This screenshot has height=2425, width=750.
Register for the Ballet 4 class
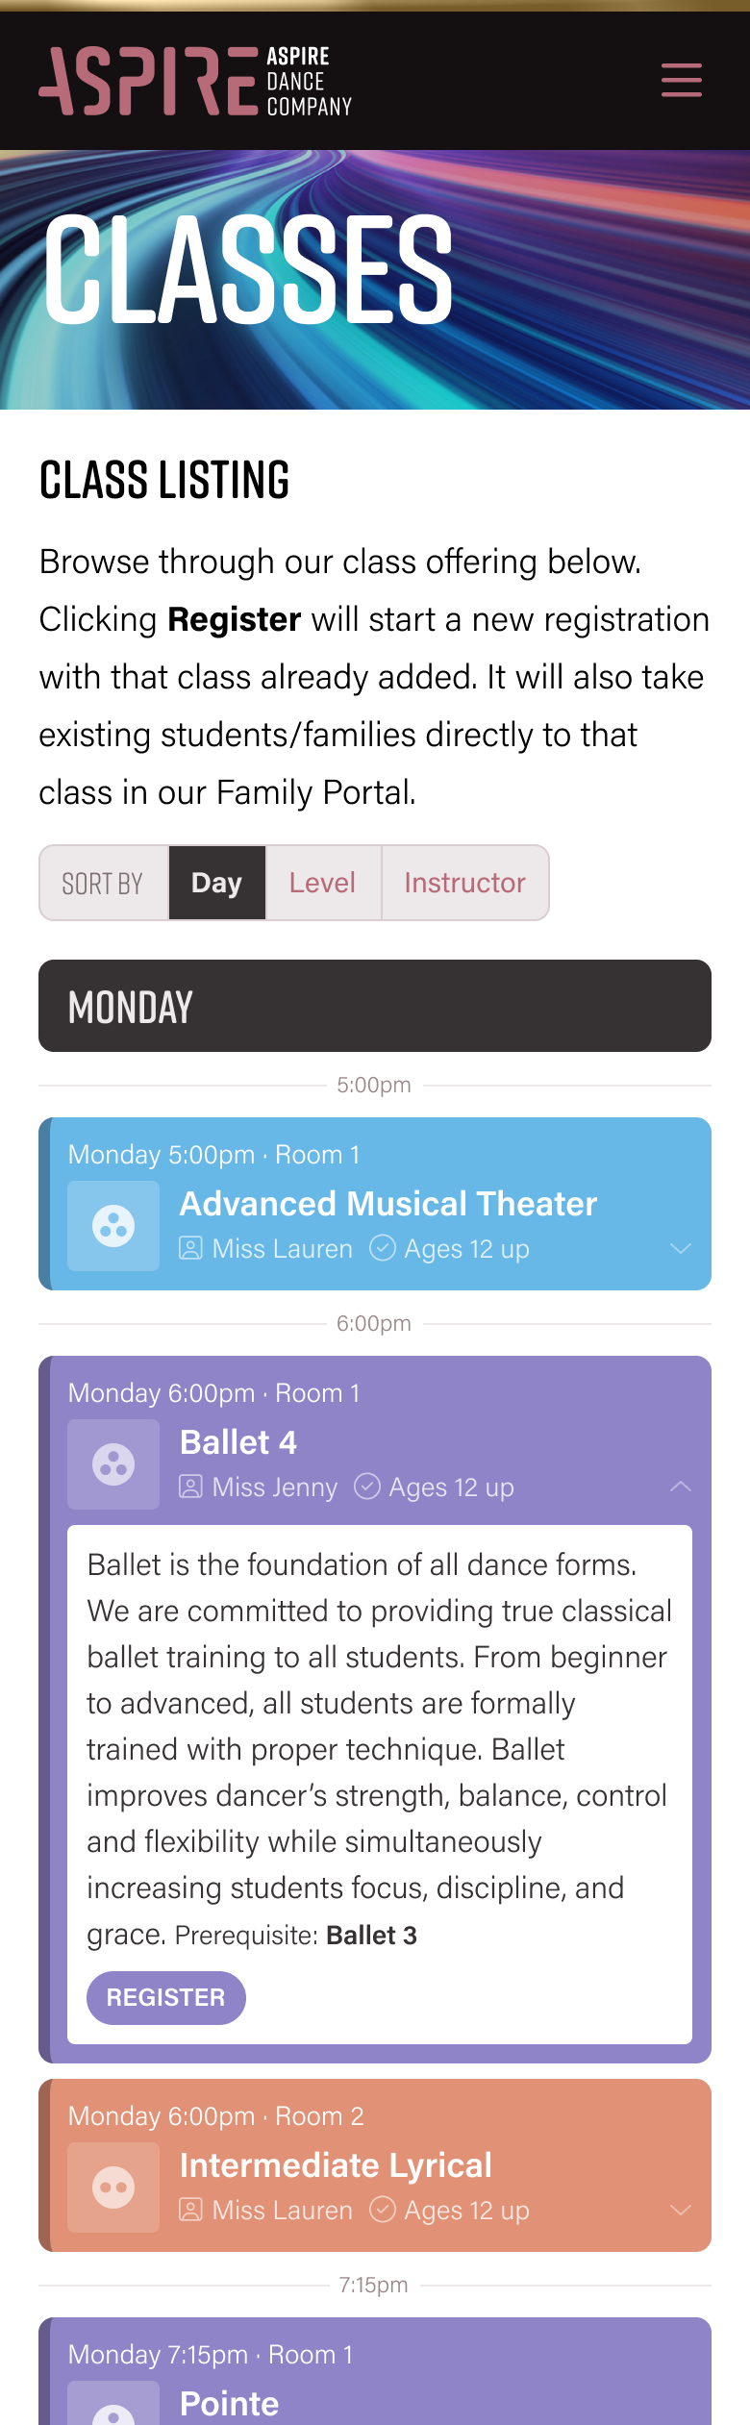point(166,1998)
